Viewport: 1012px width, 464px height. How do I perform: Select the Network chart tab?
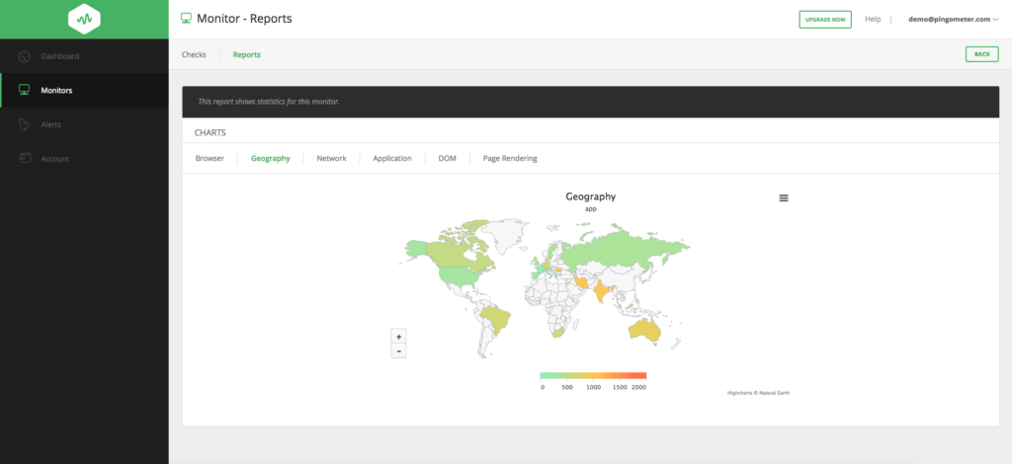(x=331, y=158)
